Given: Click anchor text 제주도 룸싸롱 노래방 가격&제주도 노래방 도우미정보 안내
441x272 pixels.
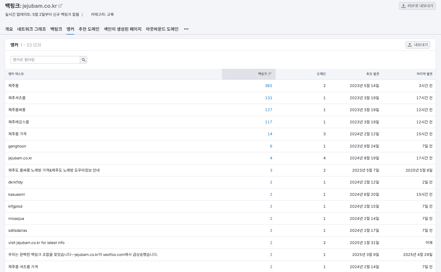Looking at the screenshot, I should pos(54,170).
